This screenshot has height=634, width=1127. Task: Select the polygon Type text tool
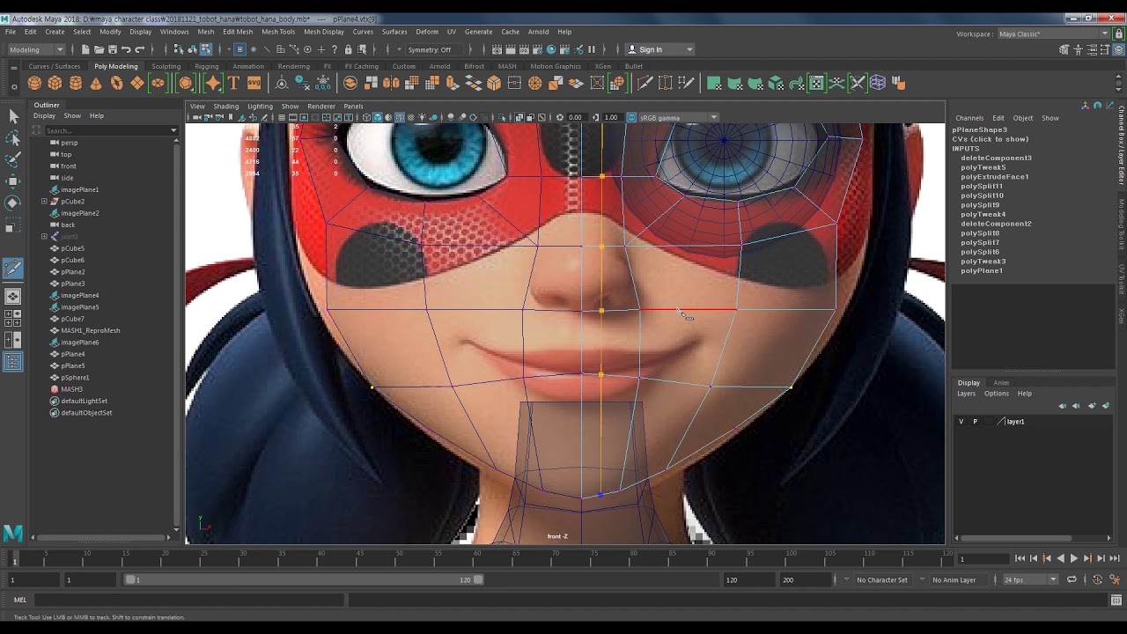point(233,83)
